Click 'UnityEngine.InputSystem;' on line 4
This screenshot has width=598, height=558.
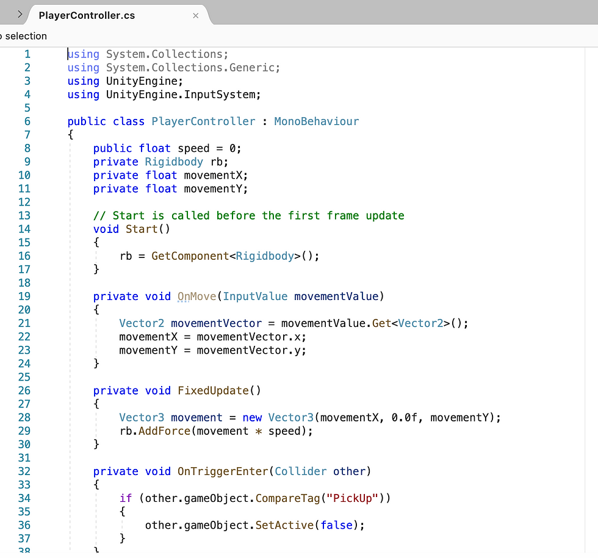(x=184, y=95)
